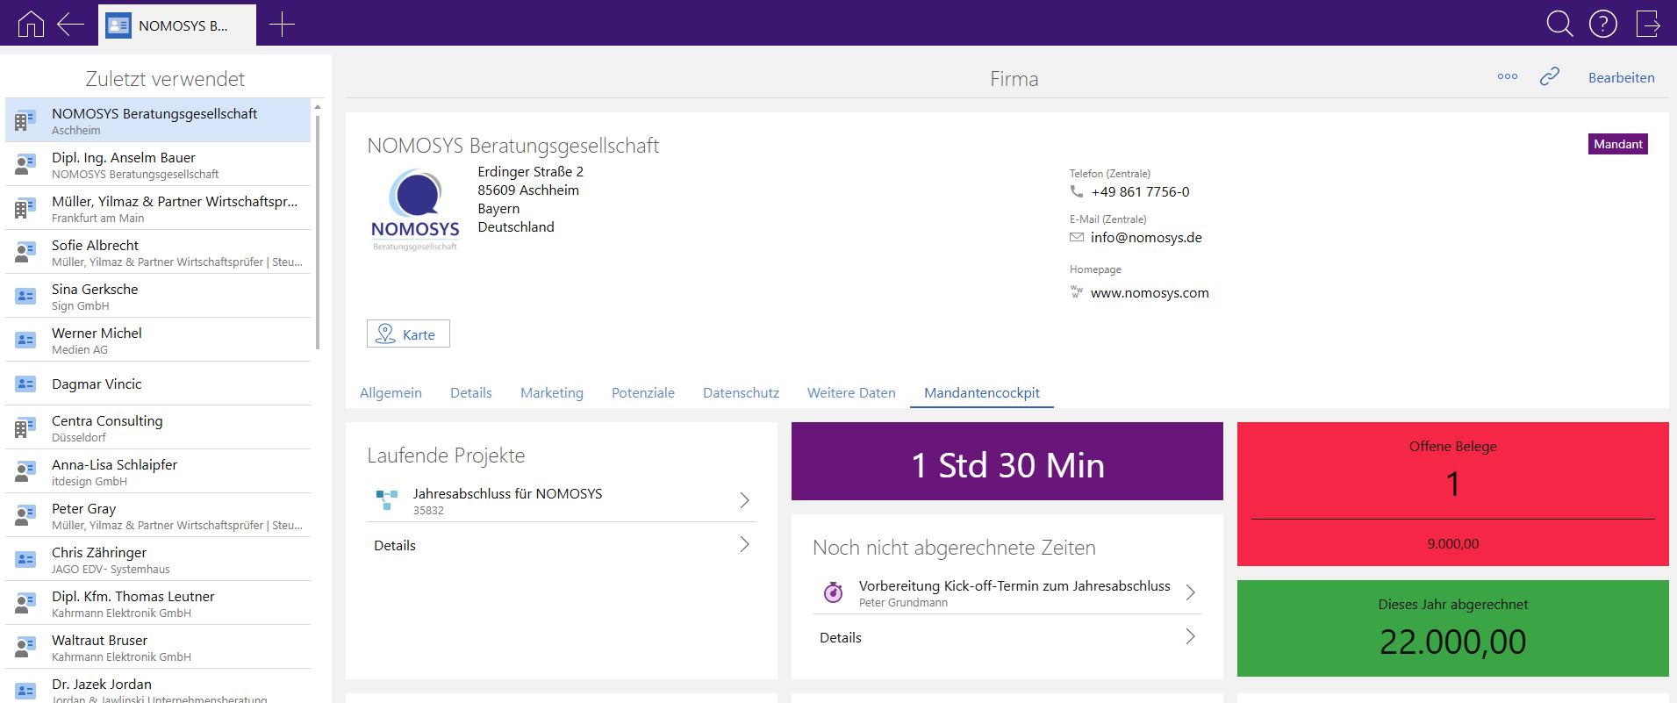This screenshot has height=703, width=1677.
Task: Select Dr. Jazek Jordan in recent list
Action: click(158, 686)
